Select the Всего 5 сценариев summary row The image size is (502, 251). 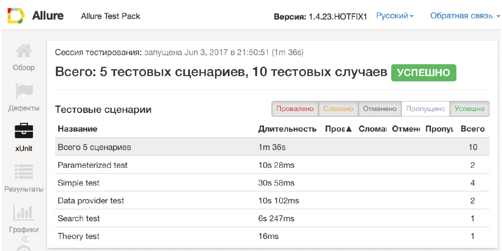[94, 147]
